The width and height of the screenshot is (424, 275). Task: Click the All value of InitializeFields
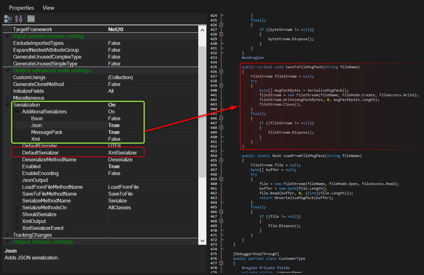[111, 91]
